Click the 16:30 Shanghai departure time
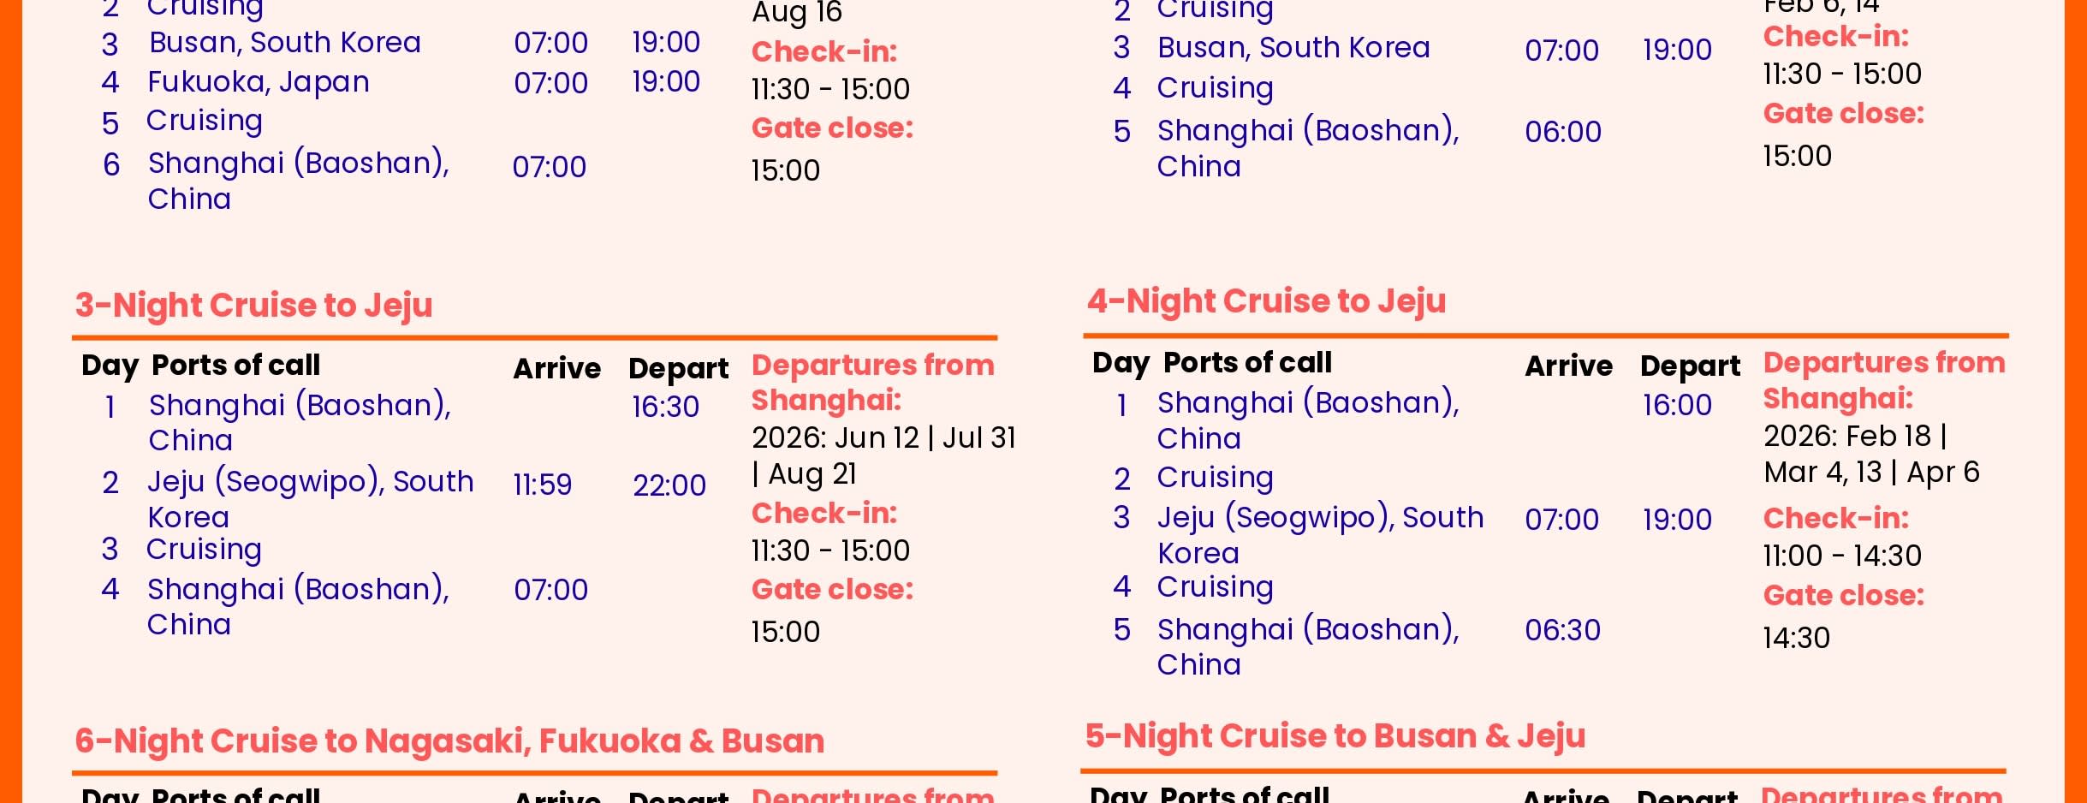The height and width of the screenshot is (803, 2087). click(665, 407)
